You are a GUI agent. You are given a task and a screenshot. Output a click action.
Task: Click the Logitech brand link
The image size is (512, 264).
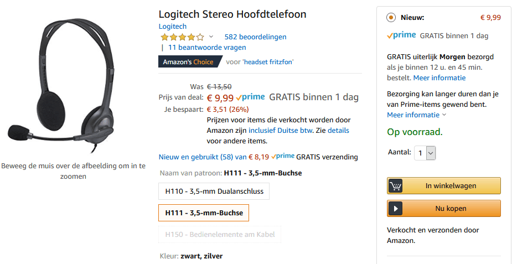coord(172,27)
